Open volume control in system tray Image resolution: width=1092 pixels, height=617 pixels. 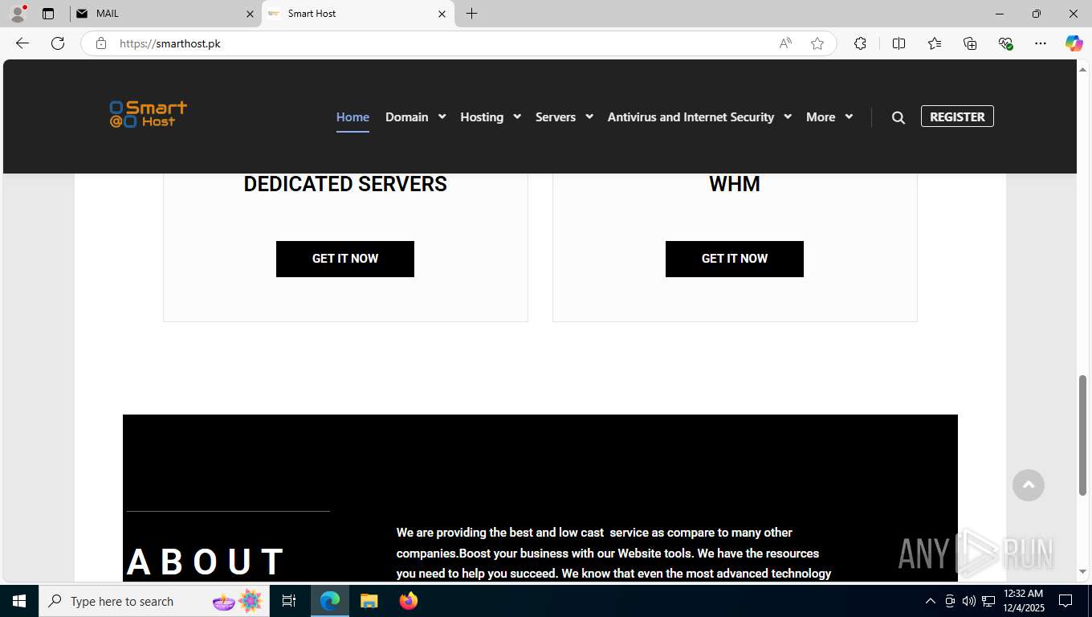pyautogui.click(x=969, y=601)
